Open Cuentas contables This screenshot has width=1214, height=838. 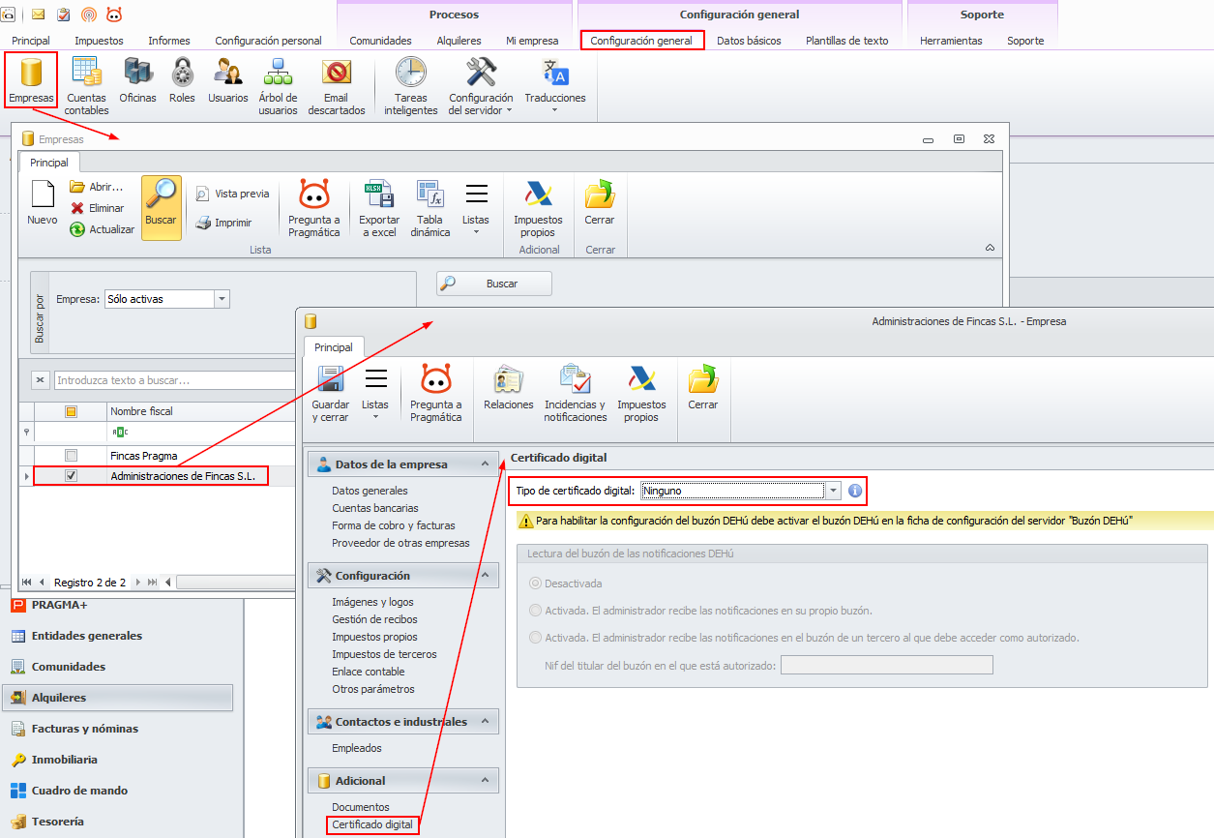click(x=87, y=85)
